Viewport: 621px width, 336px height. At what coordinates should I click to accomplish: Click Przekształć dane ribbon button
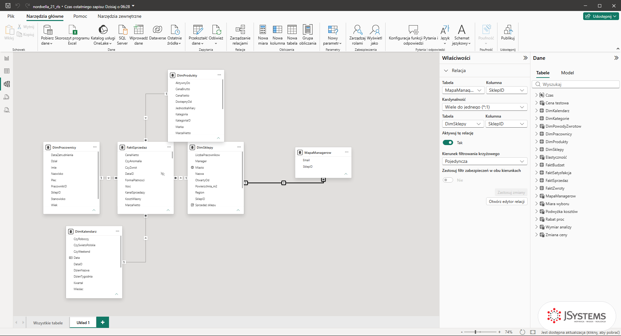coord(198,35)
